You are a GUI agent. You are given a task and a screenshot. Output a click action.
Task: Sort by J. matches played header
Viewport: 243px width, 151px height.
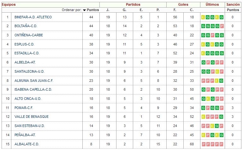[108, 10]
